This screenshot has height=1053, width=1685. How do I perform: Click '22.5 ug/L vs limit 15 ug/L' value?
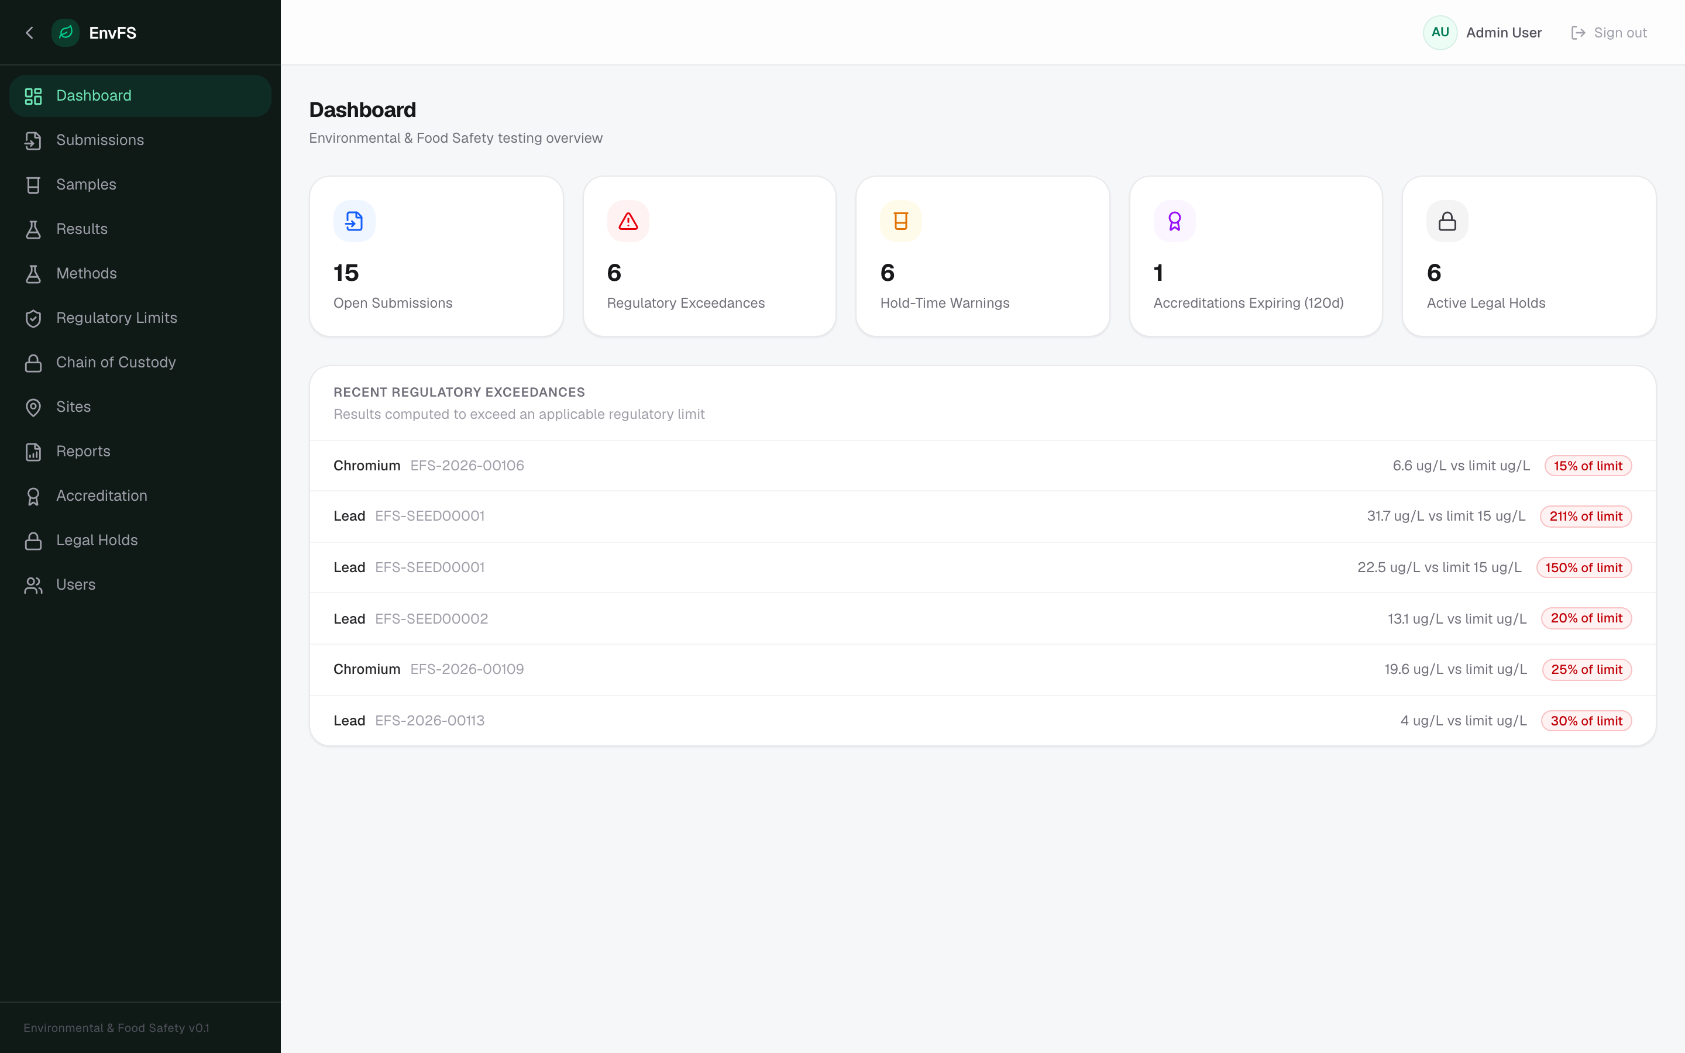[x=1439, y=567]
